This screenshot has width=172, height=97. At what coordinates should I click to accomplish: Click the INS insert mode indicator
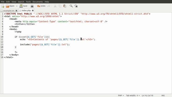(163, 95)
